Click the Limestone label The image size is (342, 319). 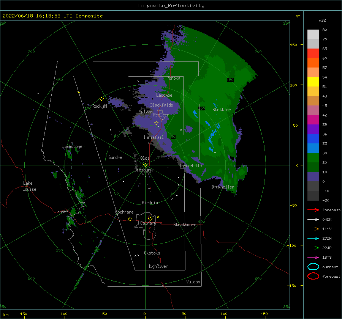(72, 146)
